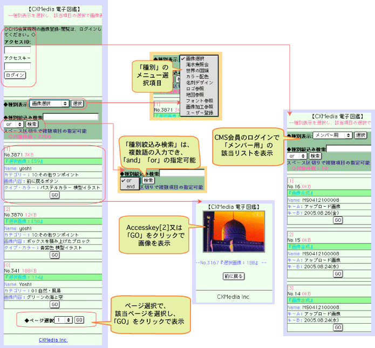This screenshot has width=375, height=348.
Task: Click text タイプ・カラー:青紫色 横型イラスト
Action: click(43, 248)
